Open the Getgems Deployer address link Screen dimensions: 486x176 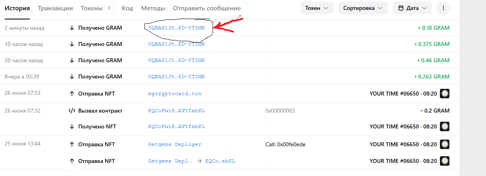[x=175, y=144]
